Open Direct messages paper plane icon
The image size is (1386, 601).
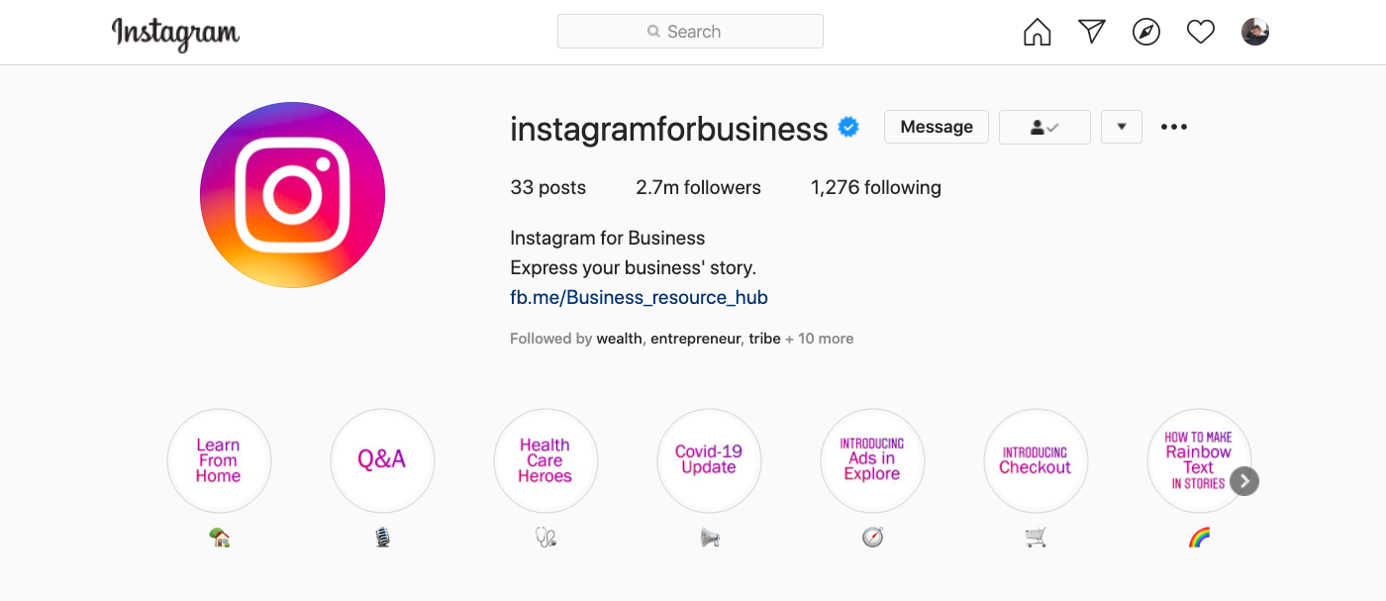(x=1092, y=32)
